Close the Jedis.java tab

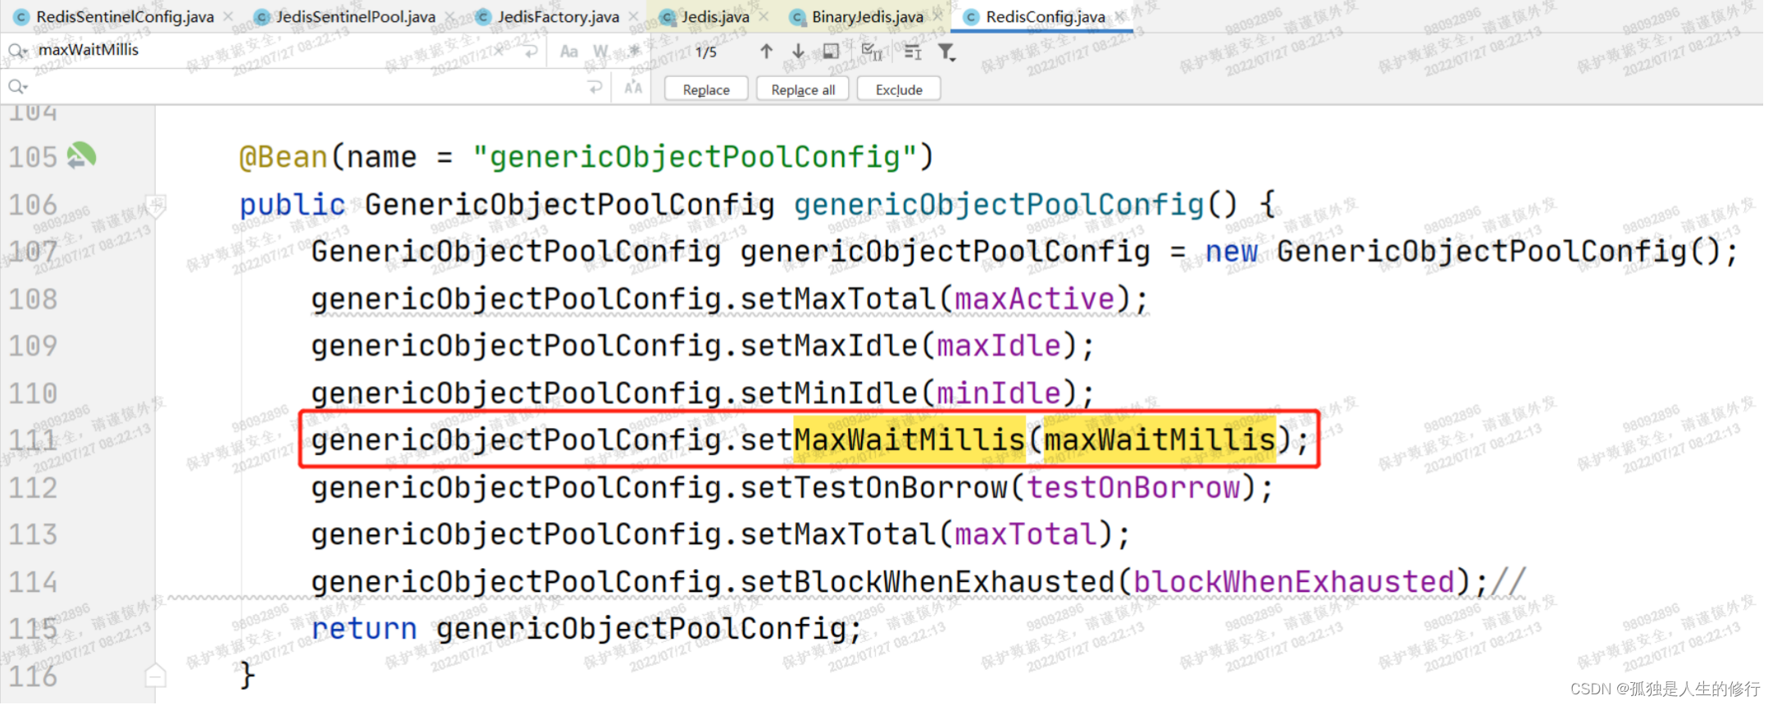[x=764, y=16]
